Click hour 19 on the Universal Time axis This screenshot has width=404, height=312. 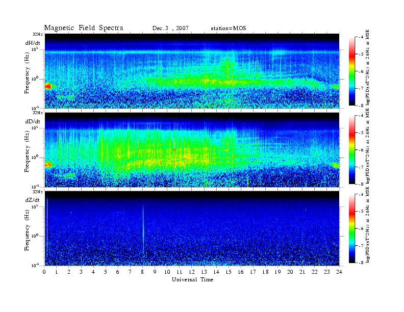point(277,272)
